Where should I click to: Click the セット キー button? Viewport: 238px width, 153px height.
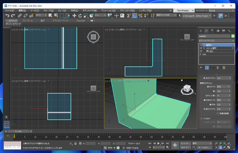coord(185,148)
